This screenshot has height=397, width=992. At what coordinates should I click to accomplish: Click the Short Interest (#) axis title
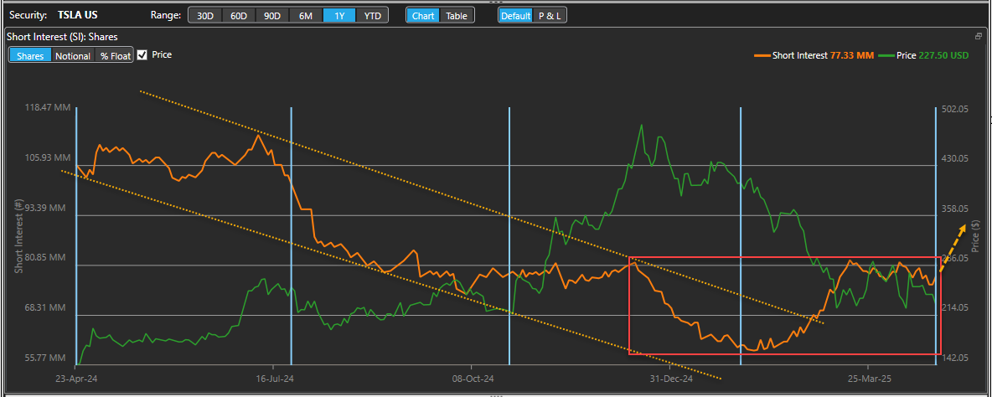[19, 235]
